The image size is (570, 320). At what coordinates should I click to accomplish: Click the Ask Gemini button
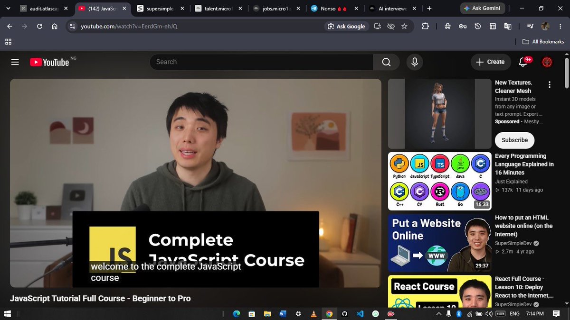tap(483, 9)
